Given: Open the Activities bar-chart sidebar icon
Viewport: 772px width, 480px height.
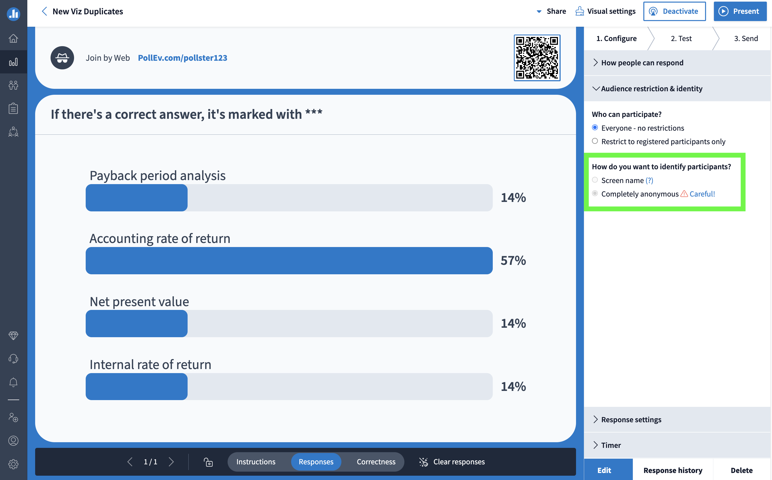Looking at the screenshot, I should click(13, 62).
